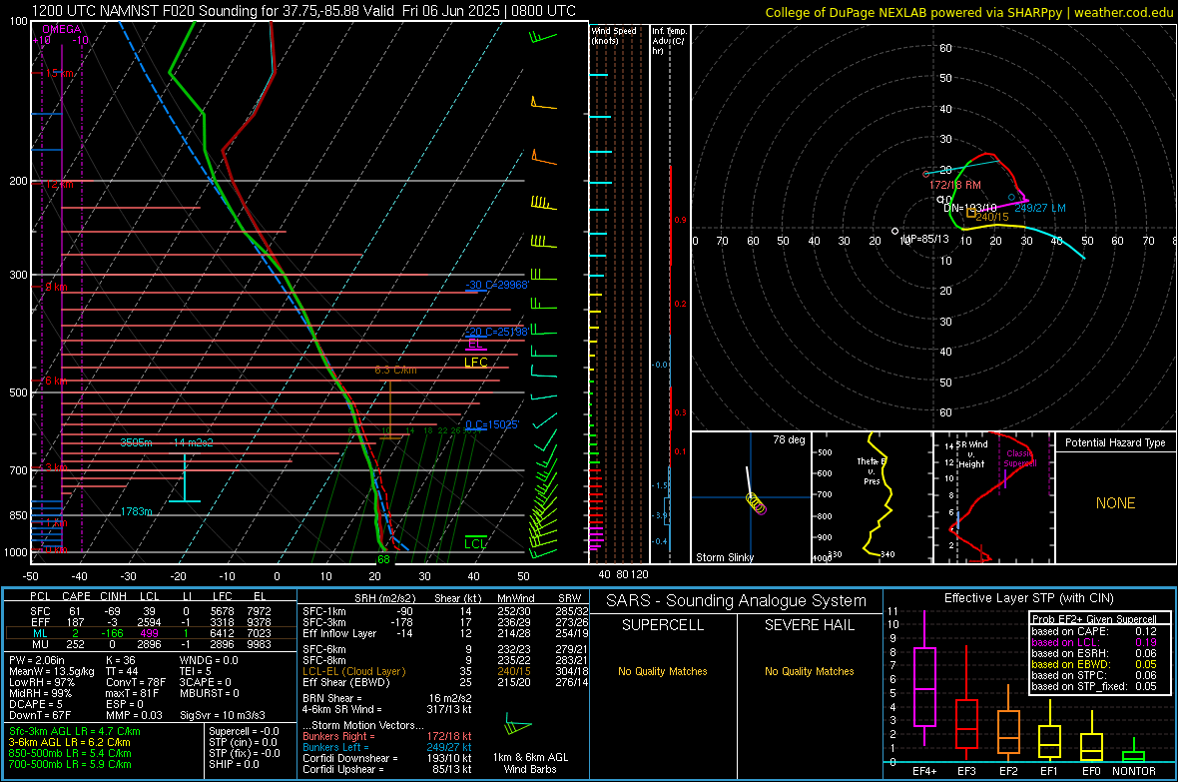
Task: Click the LCL-EL (Cloud Layer) row
Action: click(x=443, y=671)
